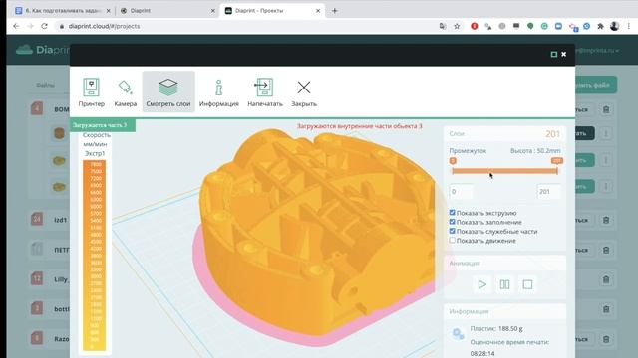Click the Напечатать print tool
The height and width of the screenshot is (358, 638).
(x=265, y=92)
